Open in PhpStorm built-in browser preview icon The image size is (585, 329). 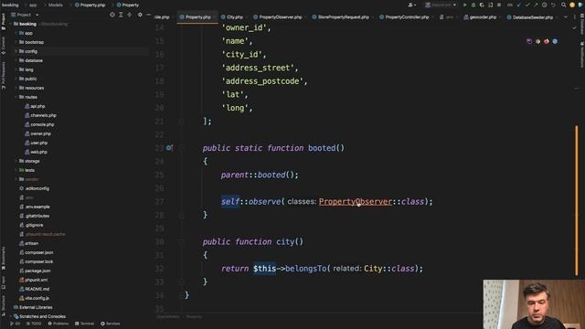[529, 41]
